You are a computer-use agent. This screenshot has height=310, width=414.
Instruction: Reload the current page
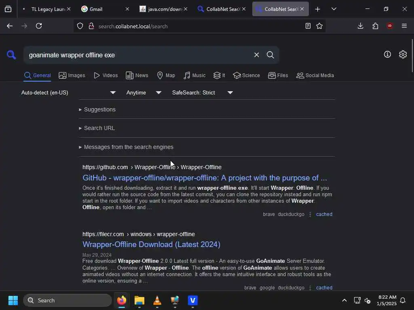click(39, 26)
